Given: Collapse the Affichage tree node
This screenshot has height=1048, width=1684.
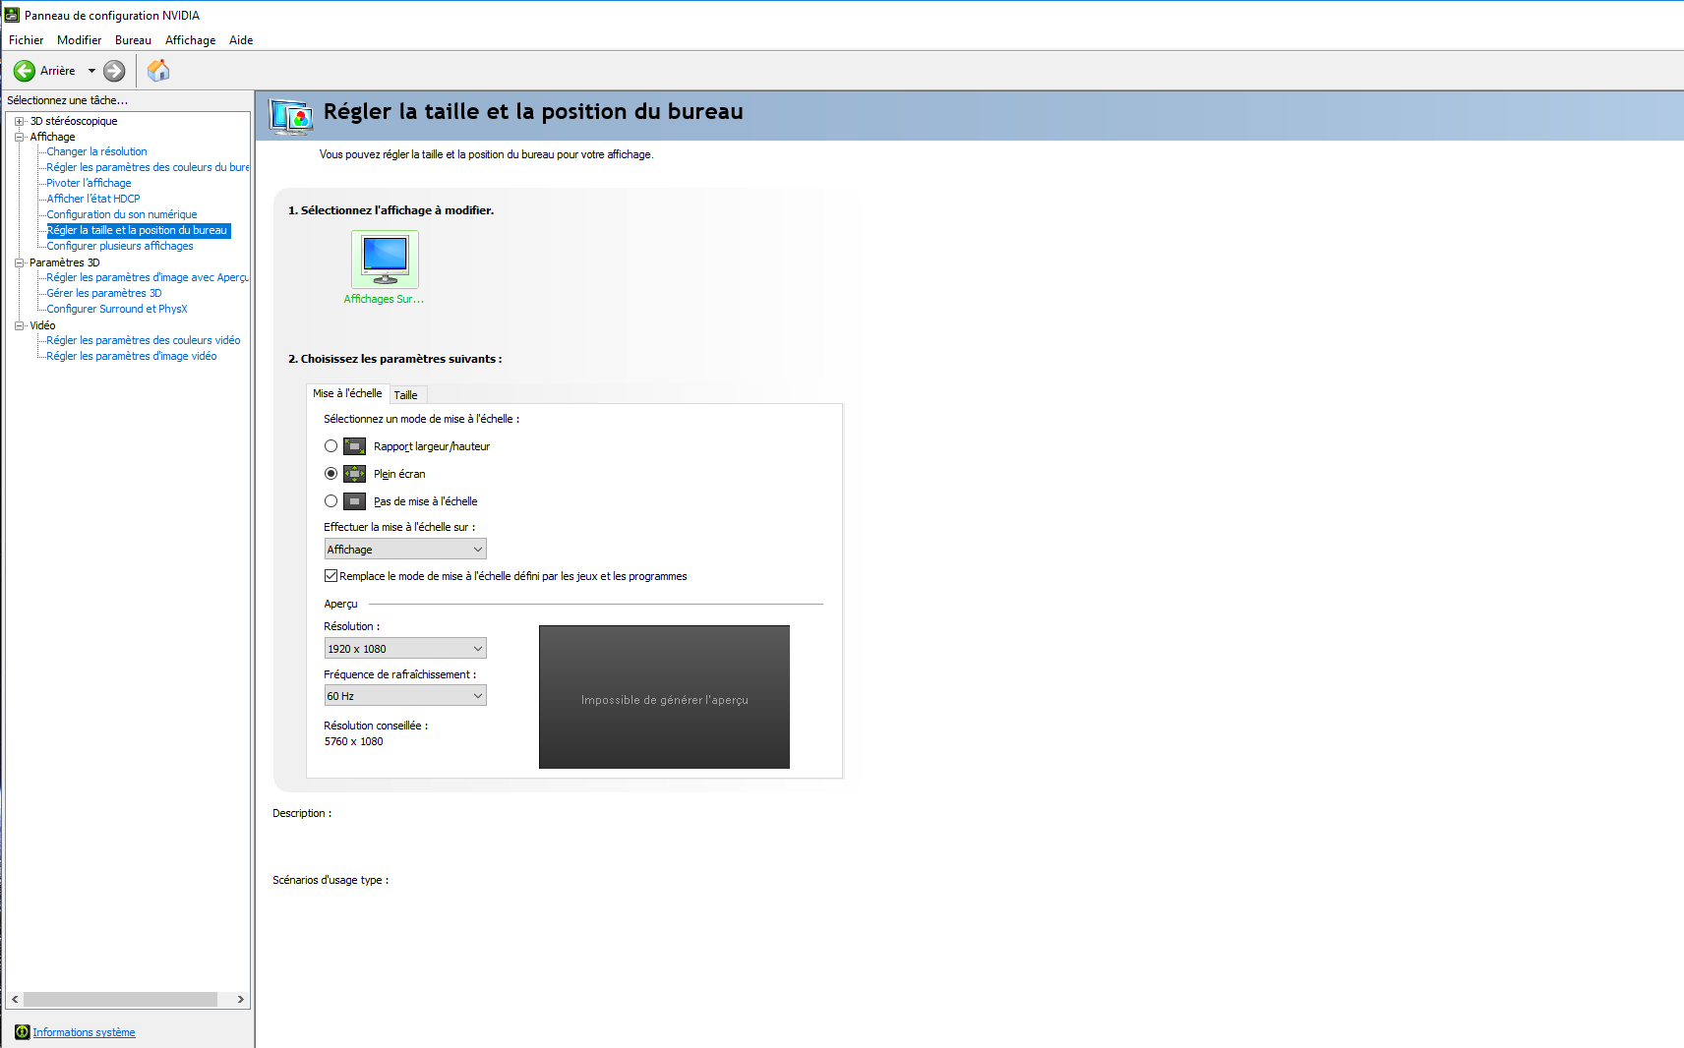Looking at the screenshot, I should [19, 138].
